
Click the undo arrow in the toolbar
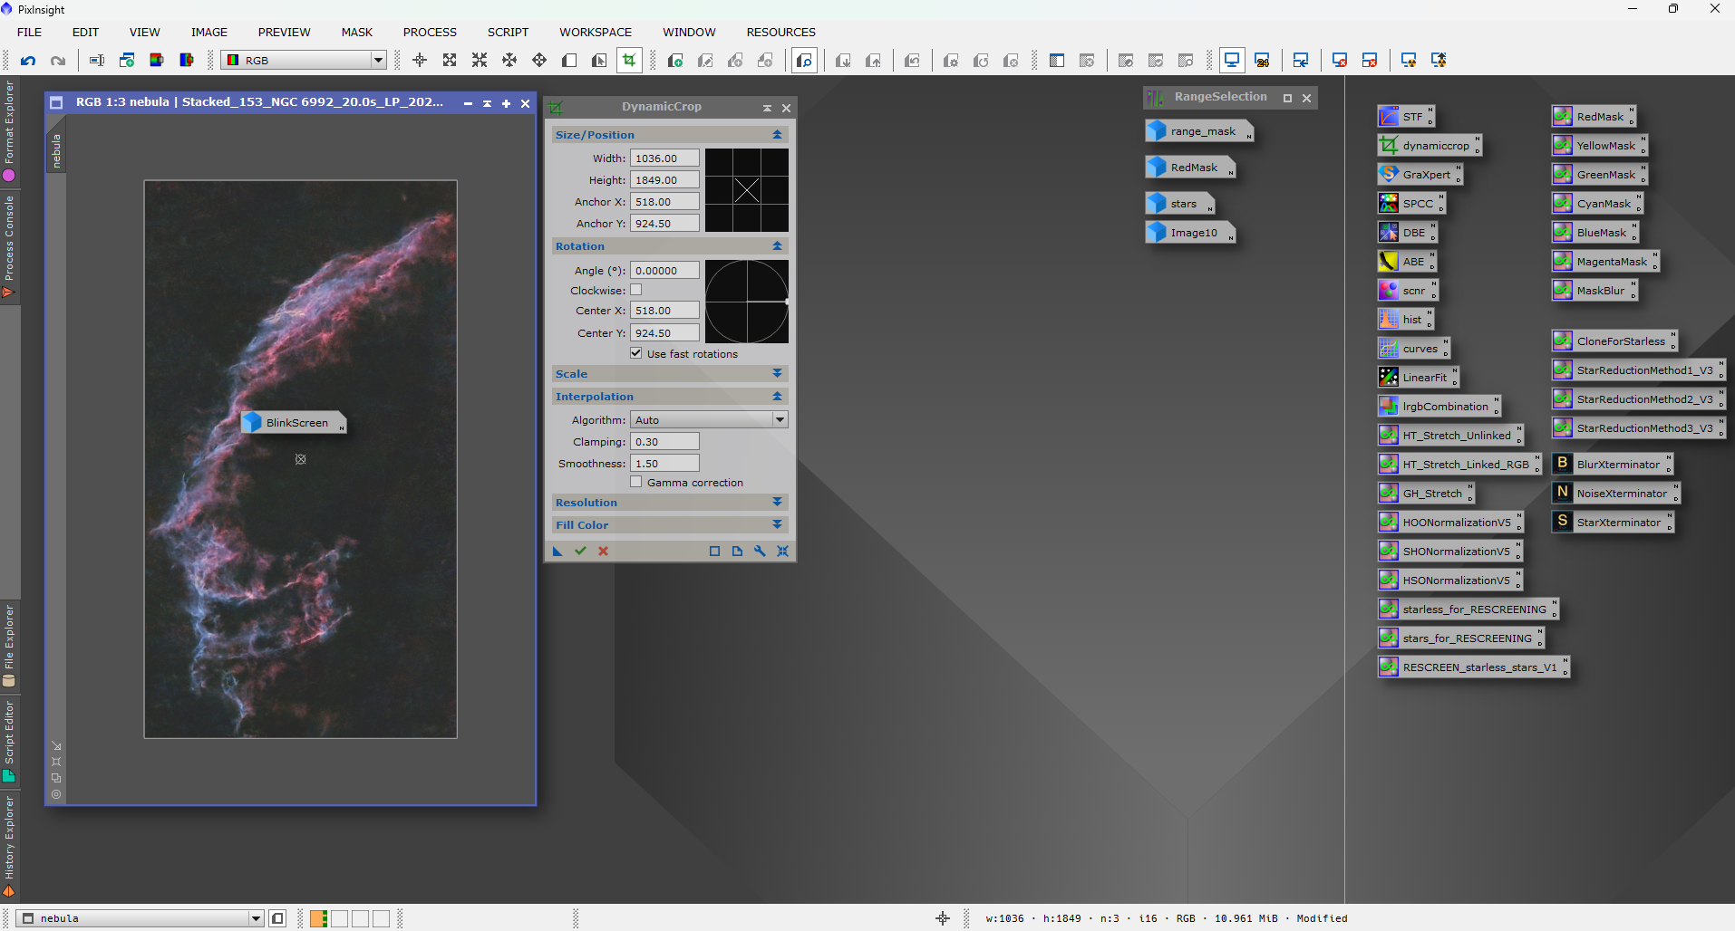coord(28,61)
